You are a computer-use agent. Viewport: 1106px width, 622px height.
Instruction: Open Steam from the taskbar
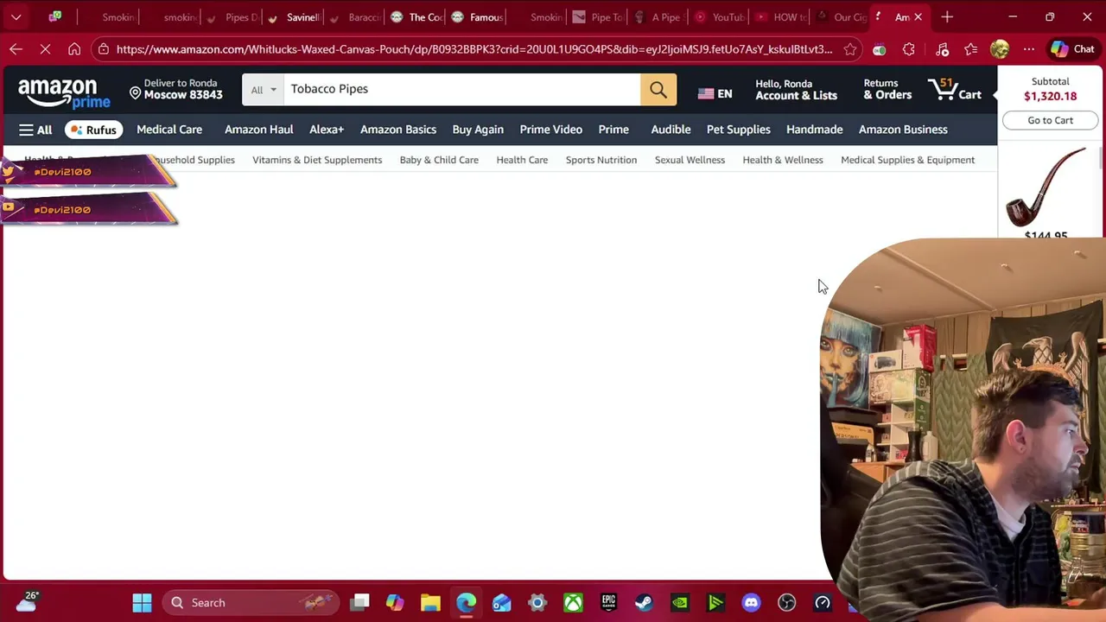644,602
